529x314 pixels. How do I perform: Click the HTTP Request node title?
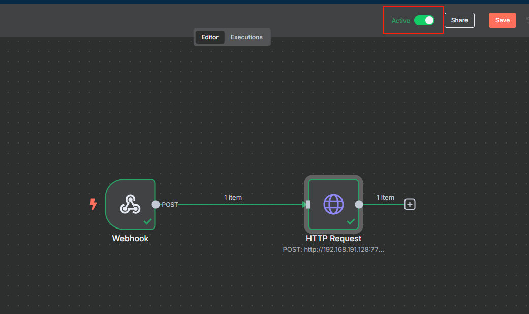333,238
